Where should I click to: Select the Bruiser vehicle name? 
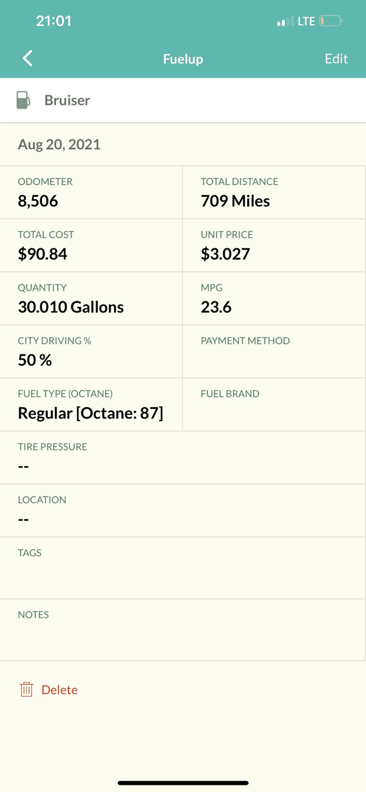[67, 100]
